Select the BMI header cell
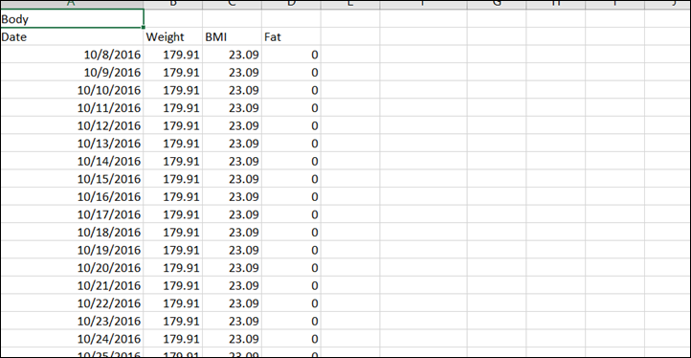 233,37
